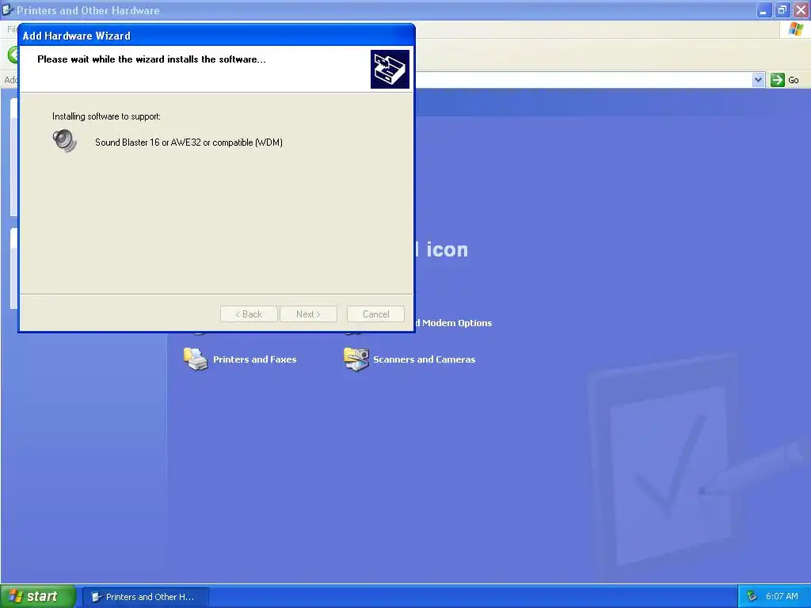This screenshot has height=608, width=811.
Task: Click the Windows flag logo in toolbar
Action: pos(795,29)
